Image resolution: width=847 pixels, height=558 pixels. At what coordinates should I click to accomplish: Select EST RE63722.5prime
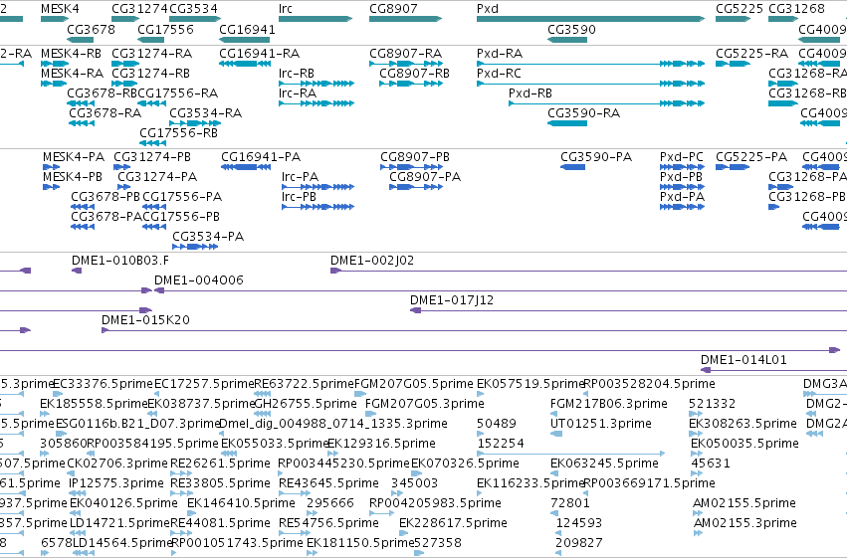[x=305, y=384]
